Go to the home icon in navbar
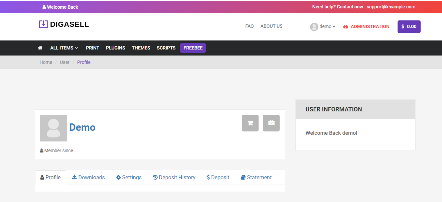442x202 pixels. pyautogui.click(x=40, y=48)
